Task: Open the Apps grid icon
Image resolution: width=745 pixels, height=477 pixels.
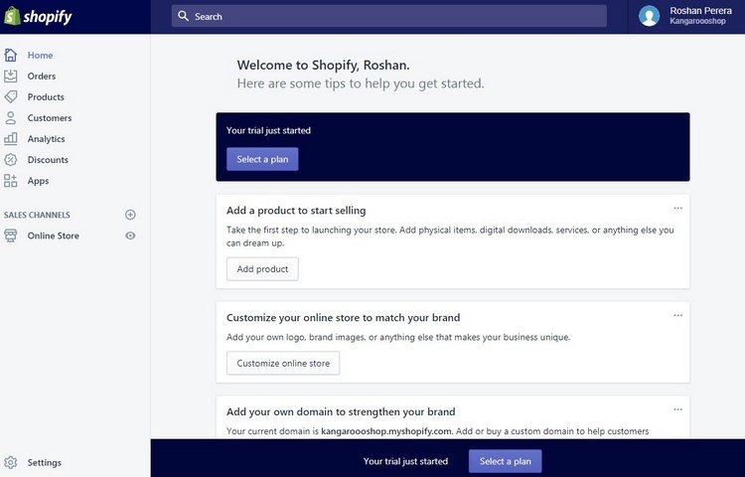Action: coord(11,181)
